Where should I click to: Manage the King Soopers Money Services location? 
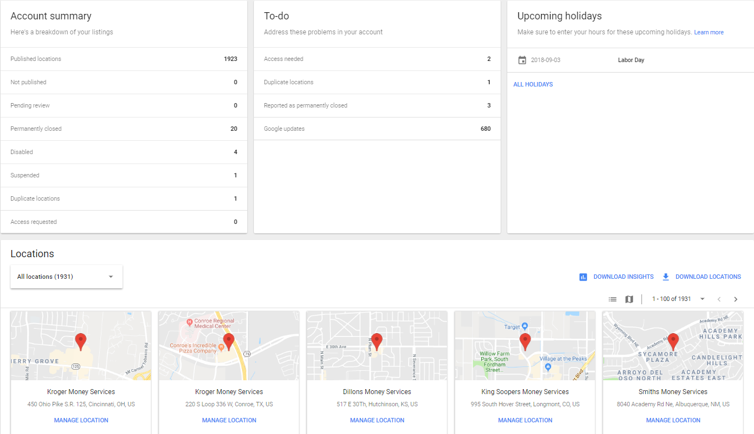coord(525,420)
